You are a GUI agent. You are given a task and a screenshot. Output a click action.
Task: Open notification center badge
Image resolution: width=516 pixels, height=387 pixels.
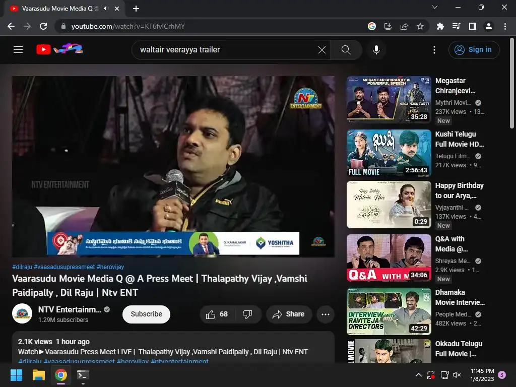pos(502,375)
